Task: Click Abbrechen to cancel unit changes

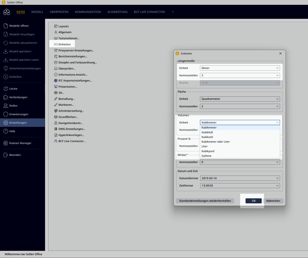Action: pos(273,201)
